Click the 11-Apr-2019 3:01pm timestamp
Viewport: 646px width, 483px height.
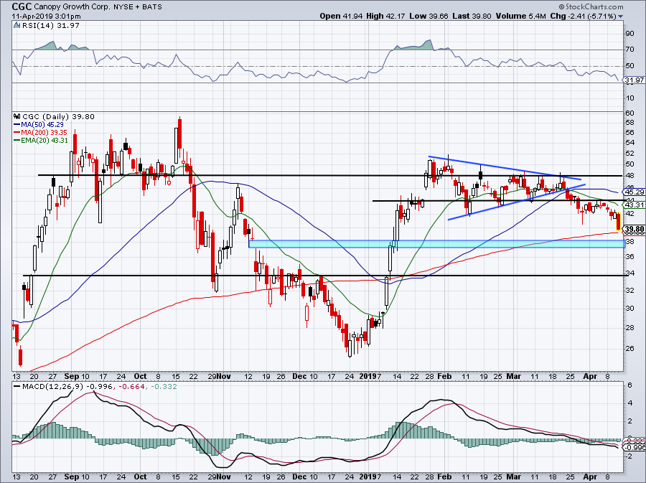pyautogui.click(x=46, y=17)
